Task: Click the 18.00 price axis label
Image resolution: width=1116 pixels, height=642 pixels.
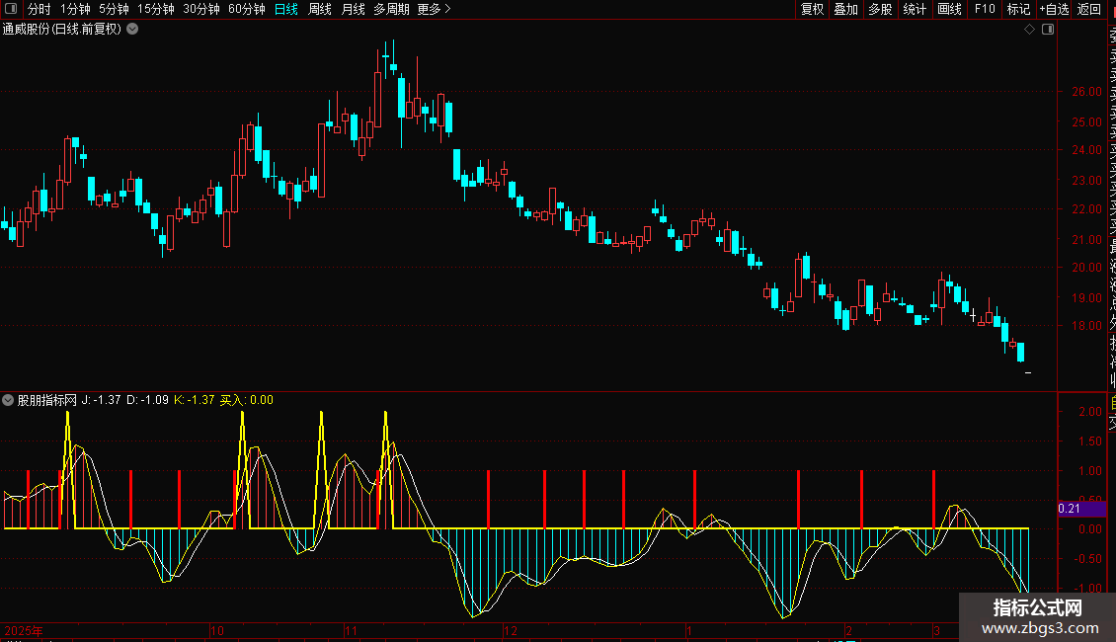Action: click(1086, 326)
